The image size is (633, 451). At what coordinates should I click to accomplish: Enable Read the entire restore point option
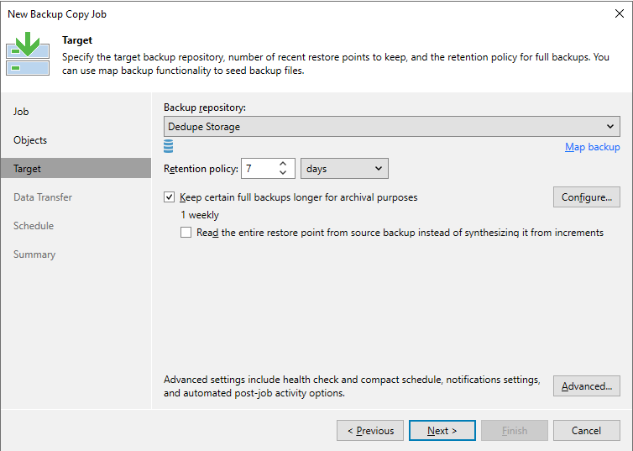(x=186, y=233)
